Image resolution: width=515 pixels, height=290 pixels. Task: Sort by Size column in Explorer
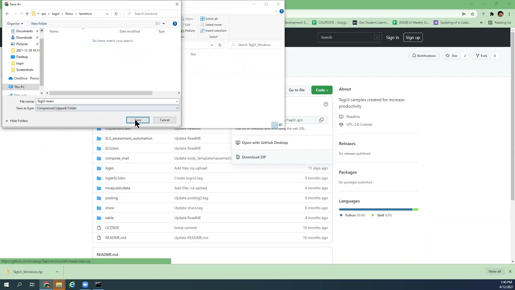(x=193, y=54)
